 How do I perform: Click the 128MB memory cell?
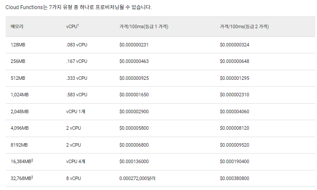pos(18,45)
